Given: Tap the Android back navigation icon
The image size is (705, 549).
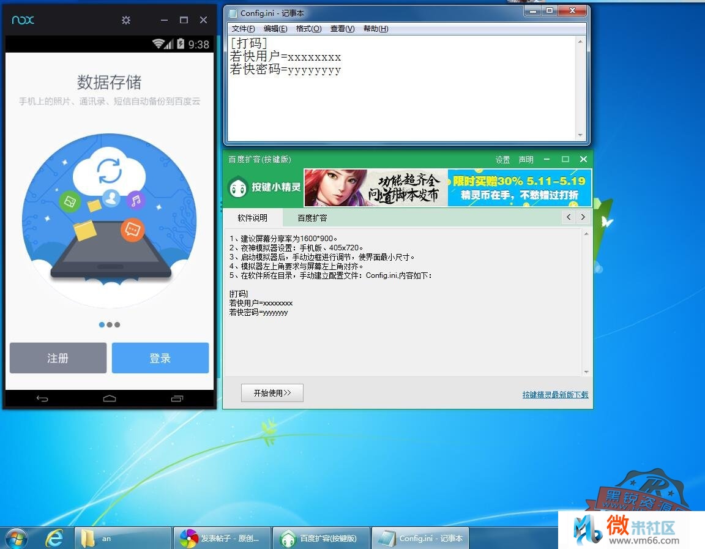Looking at the screenshot, I should 42,398.
